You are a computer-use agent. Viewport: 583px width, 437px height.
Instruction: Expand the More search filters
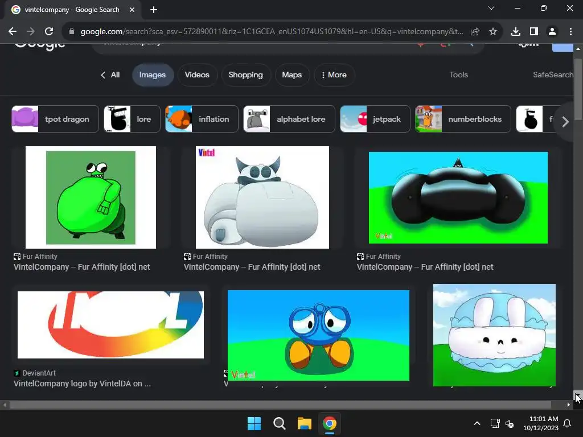[334, 75]
